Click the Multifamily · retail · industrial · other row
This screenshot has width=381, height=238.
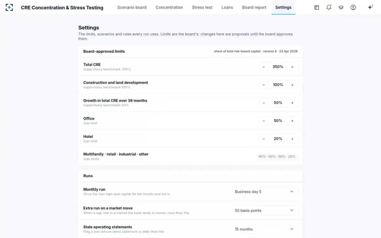coord(190,156)
